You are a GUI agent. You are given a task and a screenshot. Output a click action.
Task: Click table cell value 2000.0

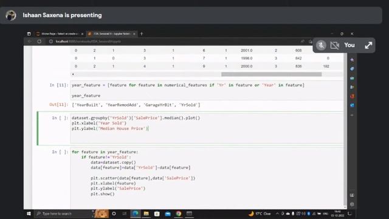click(246, 66)
